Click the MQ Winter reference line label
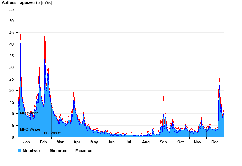 [x=29, y=113]
